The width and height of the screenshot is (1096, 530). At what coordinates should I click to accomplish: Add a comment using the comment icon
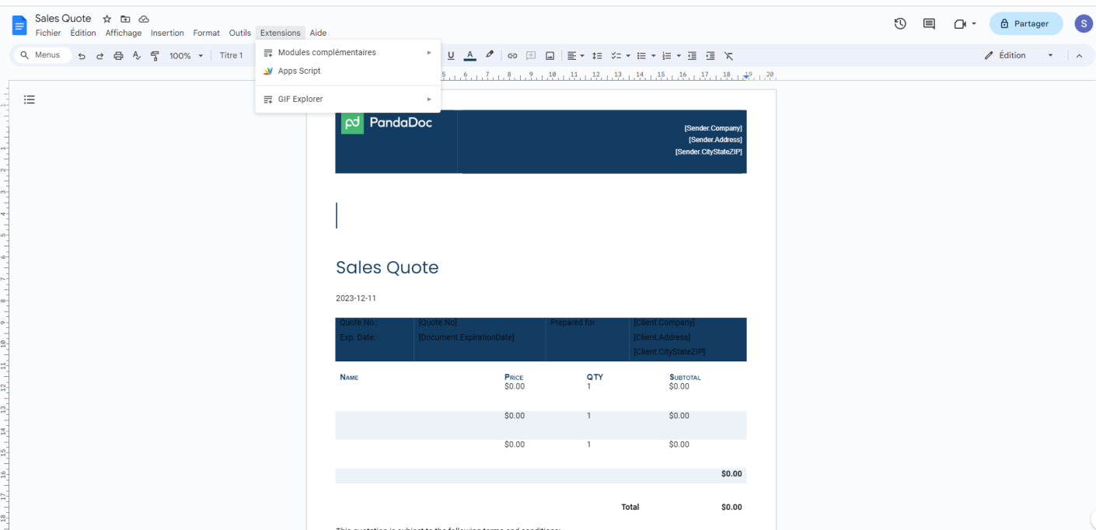(x=532, y=55)
